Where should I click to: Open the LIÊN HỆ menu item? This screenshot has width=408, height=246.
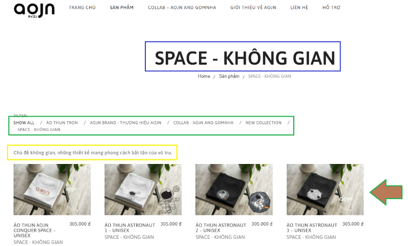point(299,8)
